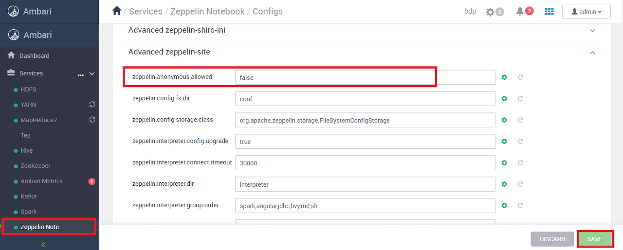Select Spark service
The width and height of the screenshot is (623, 250).
tap(28, 212)
